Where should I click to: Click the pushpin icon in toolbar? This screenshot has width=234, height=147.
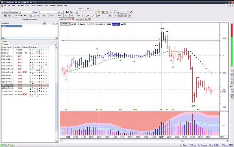click(x=131, y=12)
